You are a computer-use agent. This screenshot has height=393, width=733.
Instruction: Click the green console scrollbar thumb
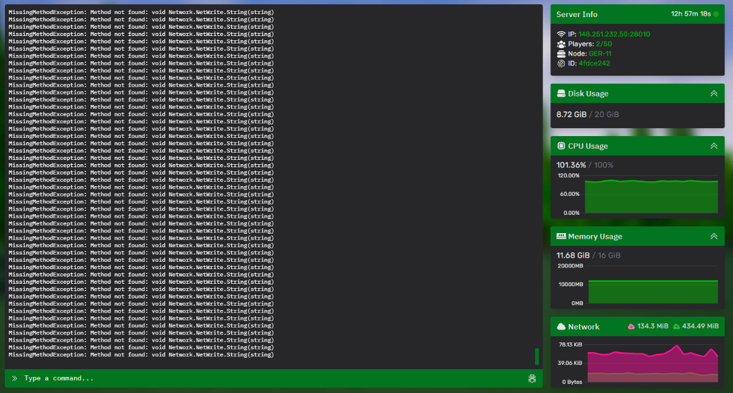537,356
